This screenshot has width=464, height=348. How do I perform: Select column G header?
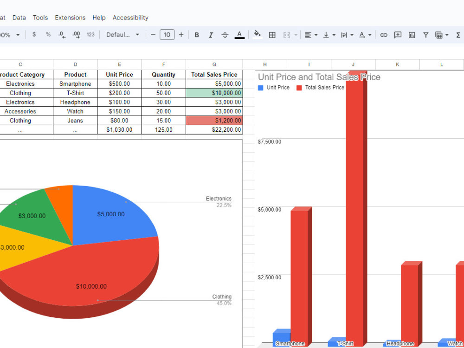point(214,64)
